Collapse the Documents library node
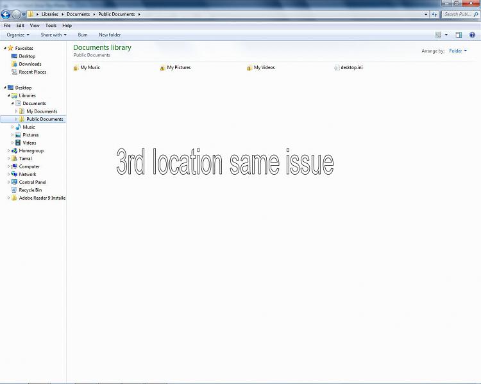Screen dimensions: 481x384 pyautogui.click(x=13, y=104)
